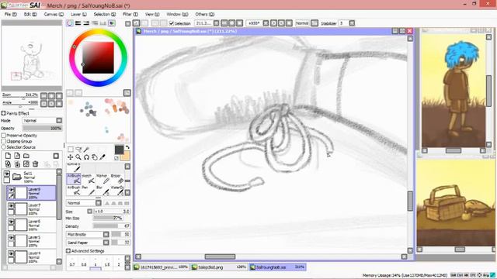Expand the Advanced Settings section

[x=68, y=251]
